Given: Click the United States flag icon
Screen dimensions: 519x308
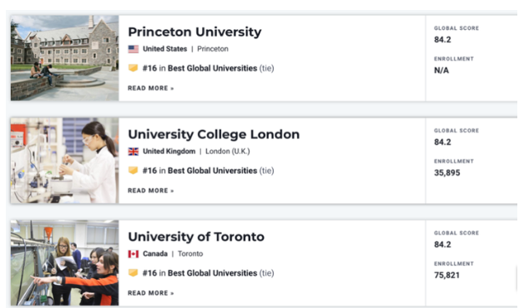Looking at the screenshot, I should (x=134, y=49).
